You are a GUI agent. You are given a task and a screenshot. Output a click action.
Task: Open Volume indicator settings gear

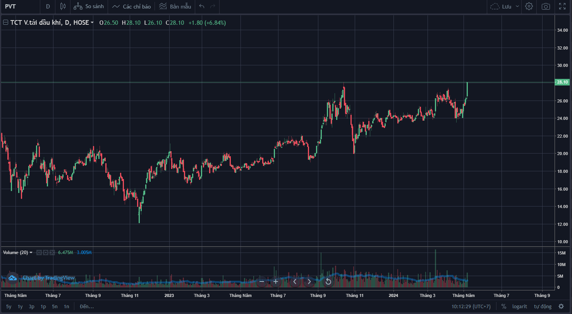45,253
